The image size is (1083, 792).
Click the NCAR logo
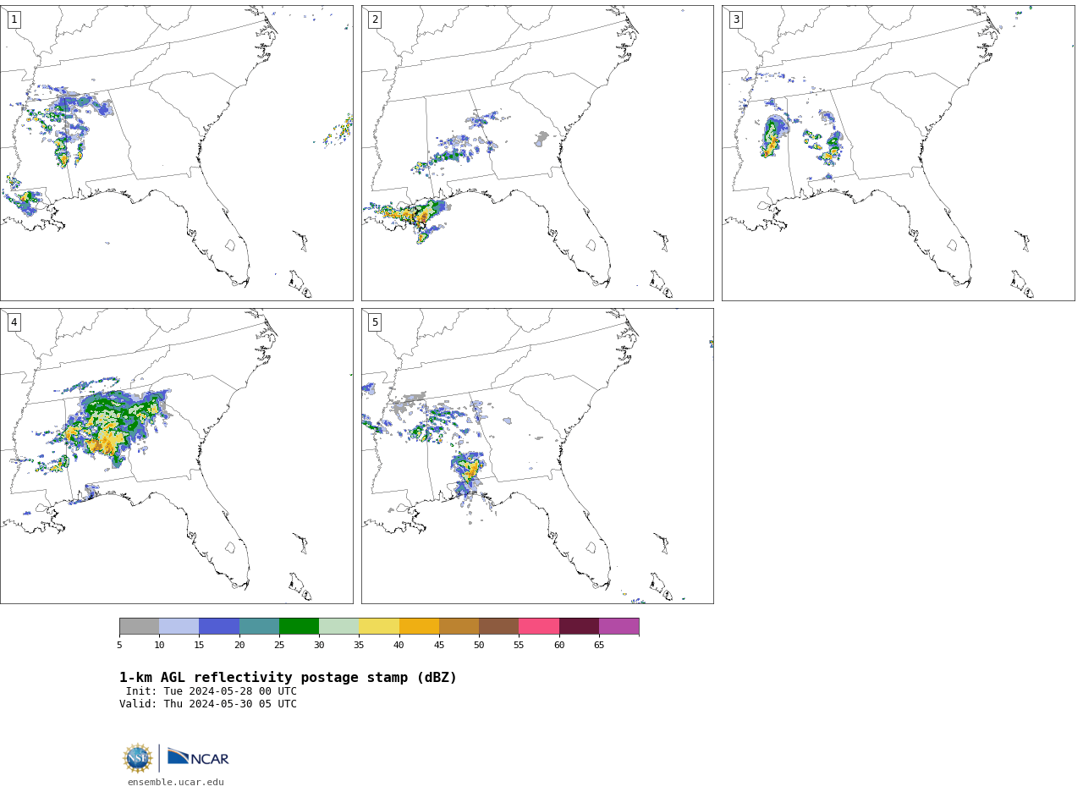(198, 757)
